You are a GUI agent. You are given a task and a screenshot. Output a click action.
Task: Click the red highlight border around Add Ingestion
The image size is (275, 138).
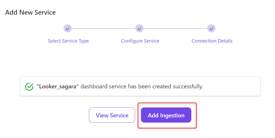(138, 115)
